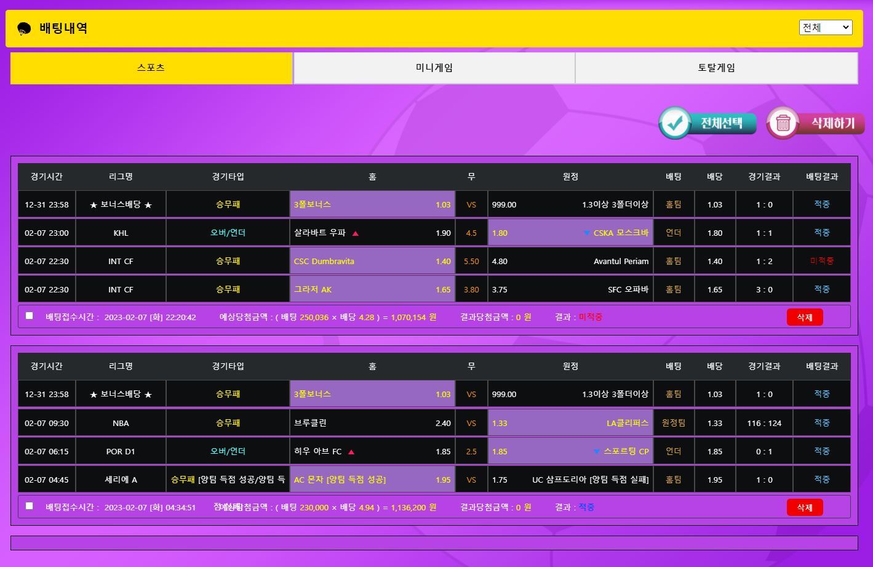Click the star before 보너스배당 in first slip

[x=94, y=205]
